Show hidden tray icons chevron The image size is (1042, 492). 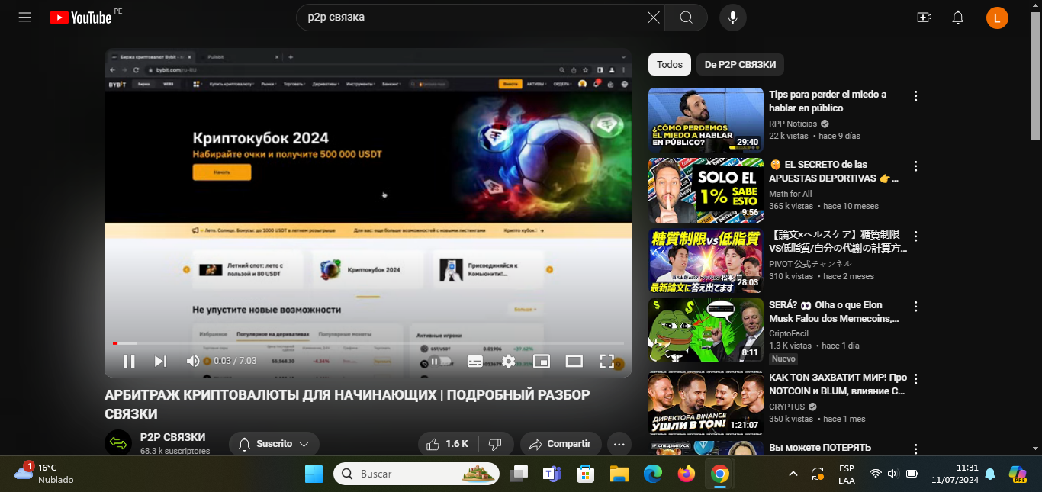793,474
